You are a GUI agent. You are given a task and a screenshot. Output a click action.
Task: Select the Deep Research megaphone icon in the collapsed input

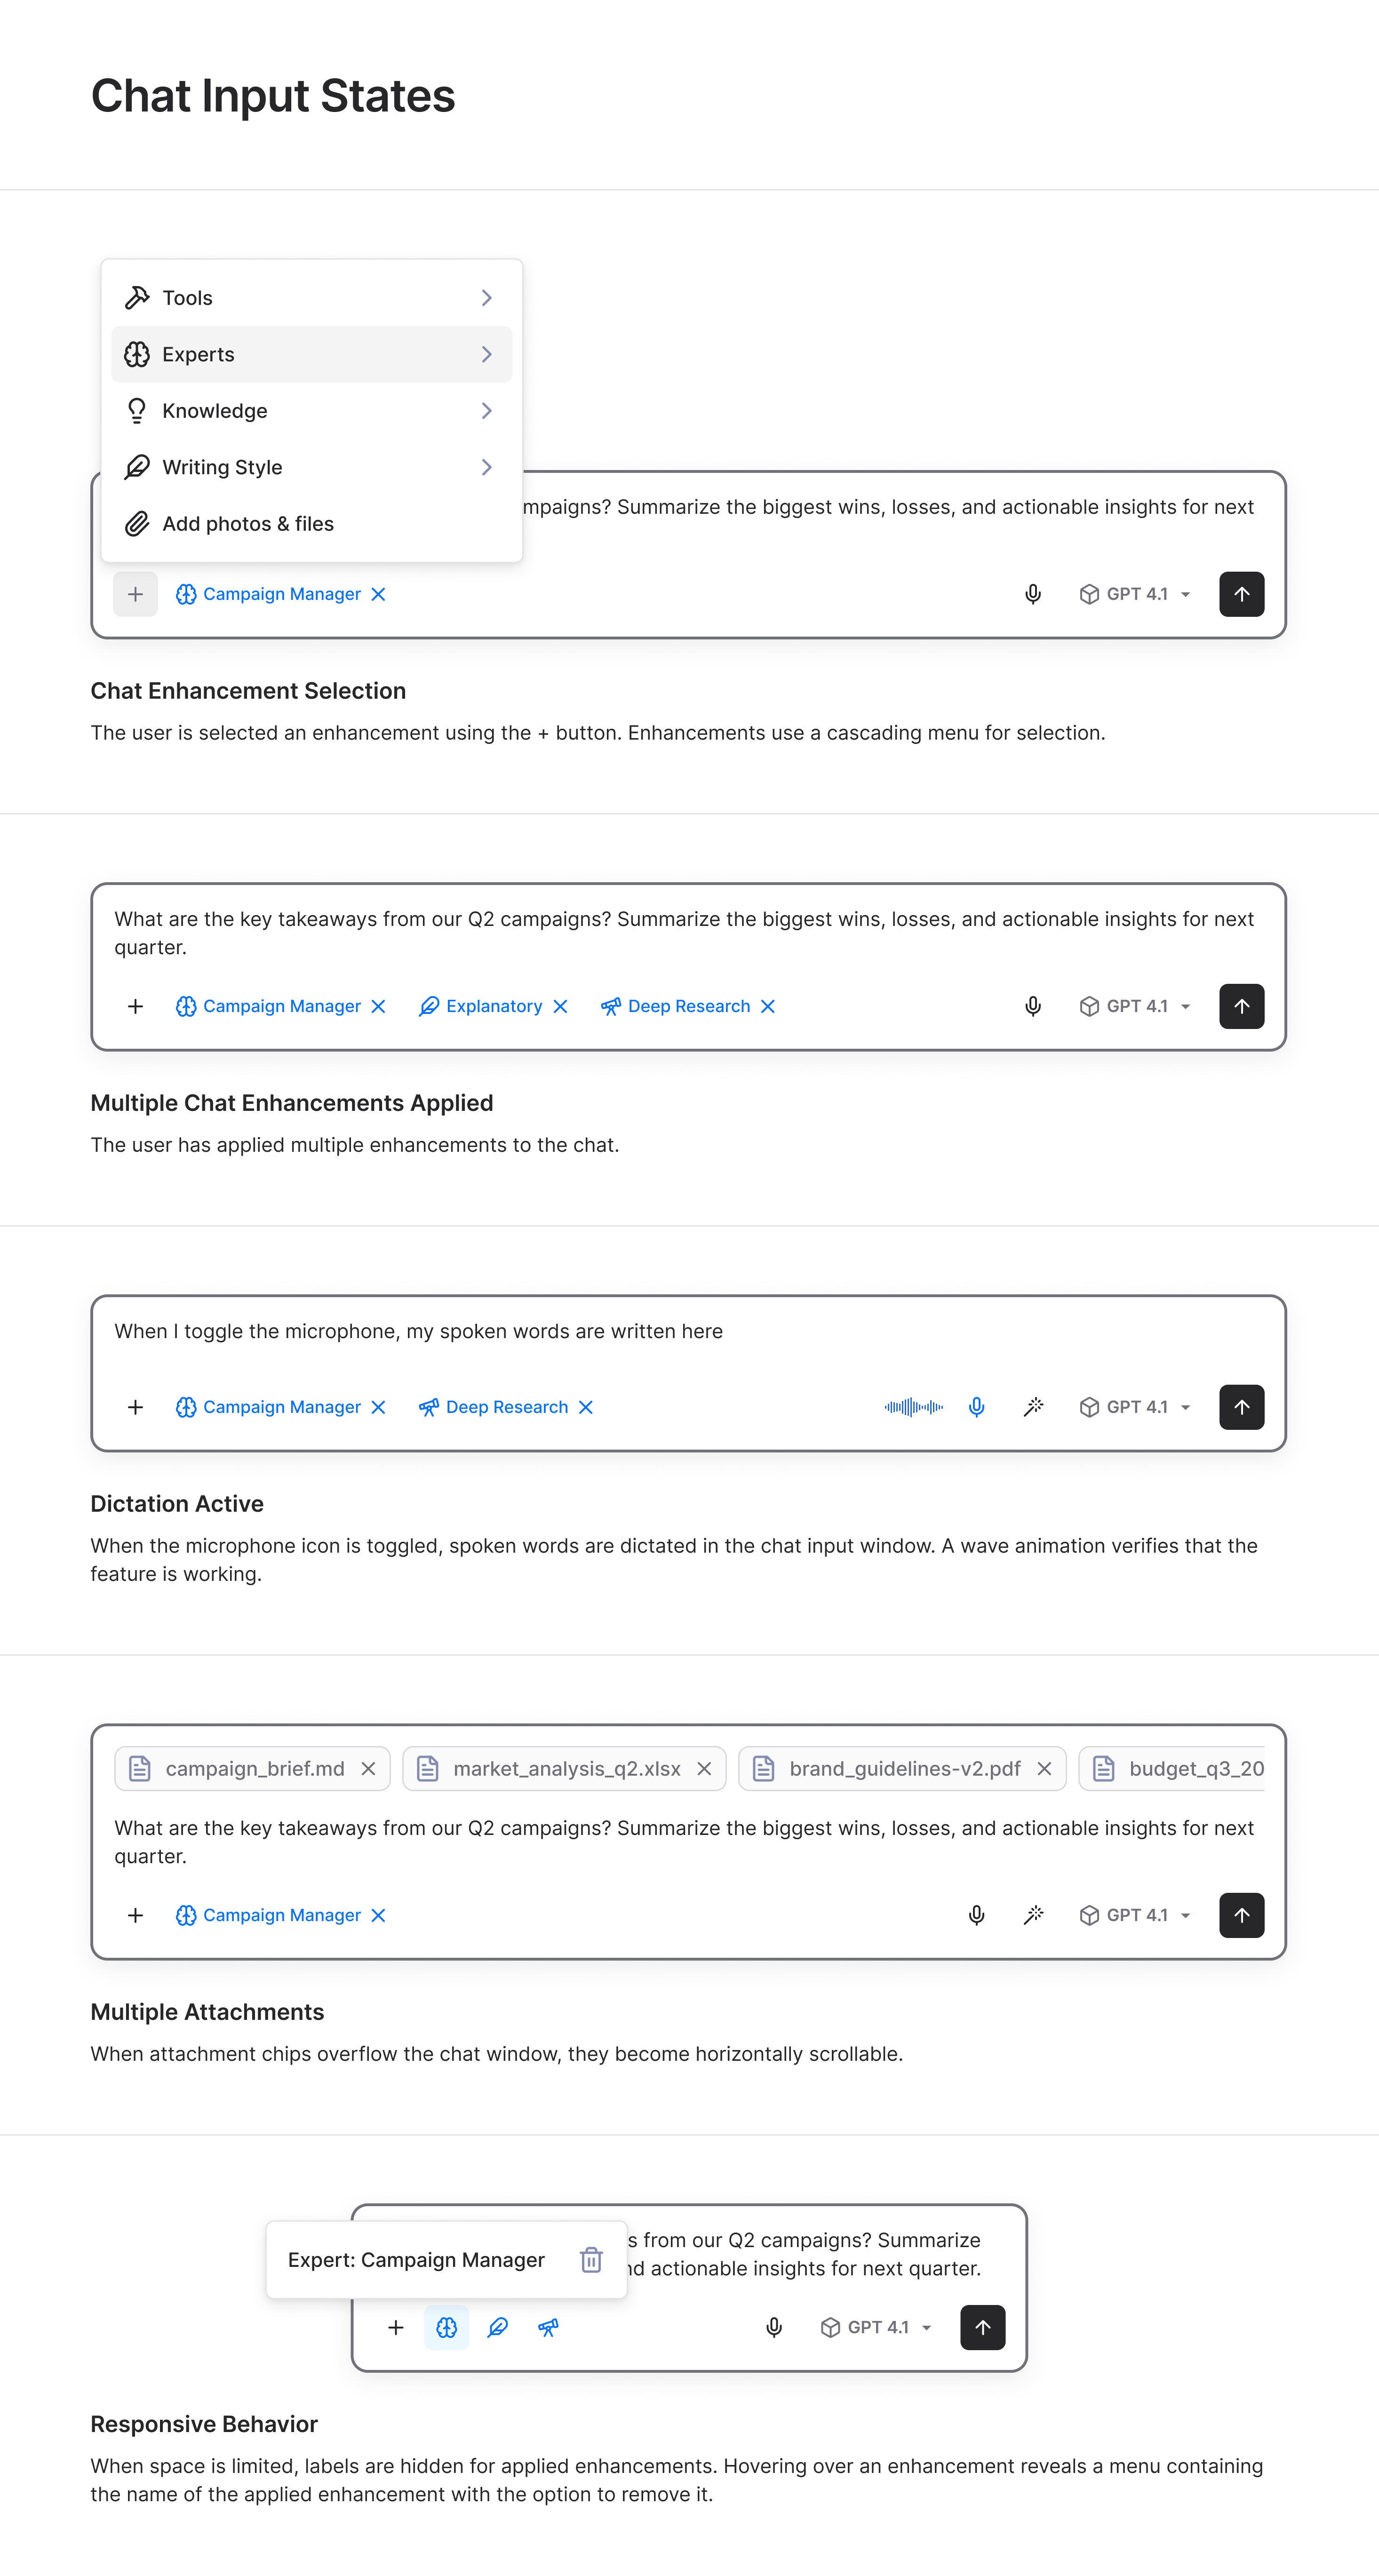tap(547, 2327)
